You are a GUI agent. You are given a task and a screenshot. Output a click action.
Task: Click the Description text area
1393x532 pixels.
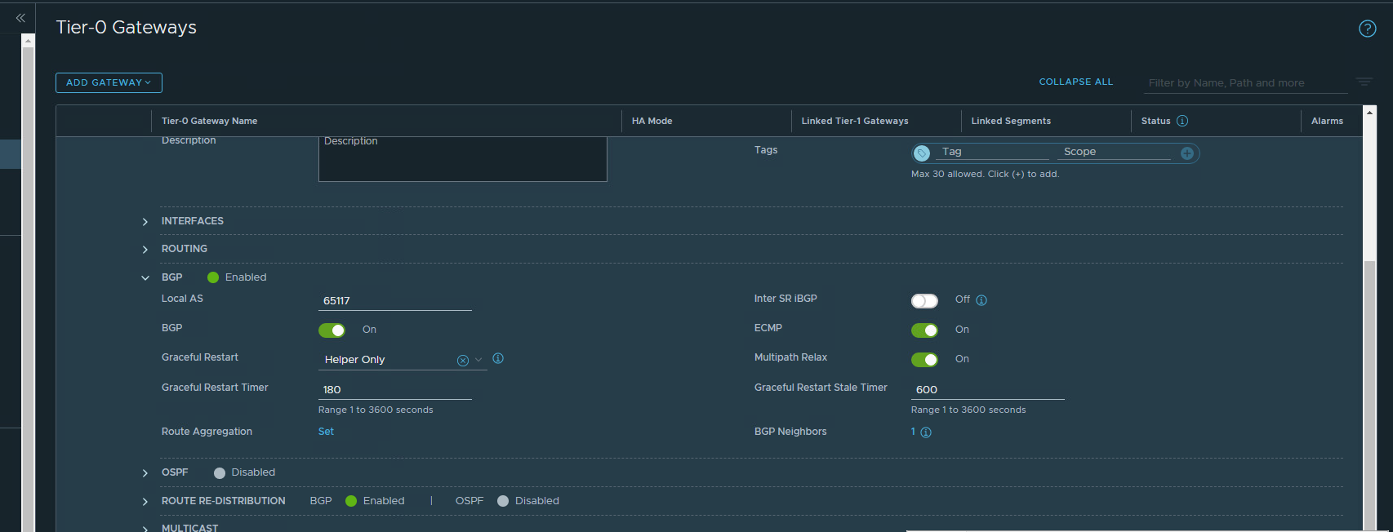463,158
